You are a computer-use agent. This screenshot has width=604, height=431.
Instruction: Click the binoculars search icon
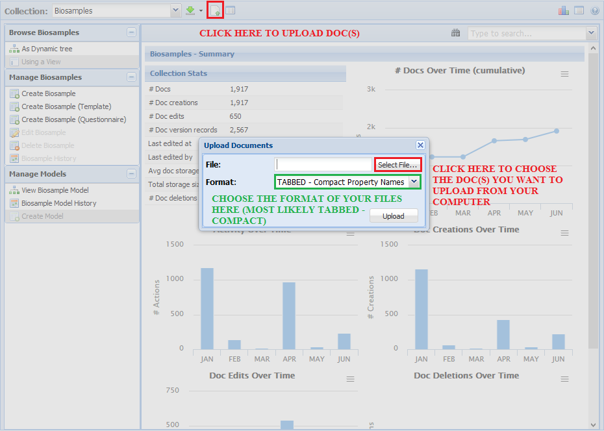[455, 33]
